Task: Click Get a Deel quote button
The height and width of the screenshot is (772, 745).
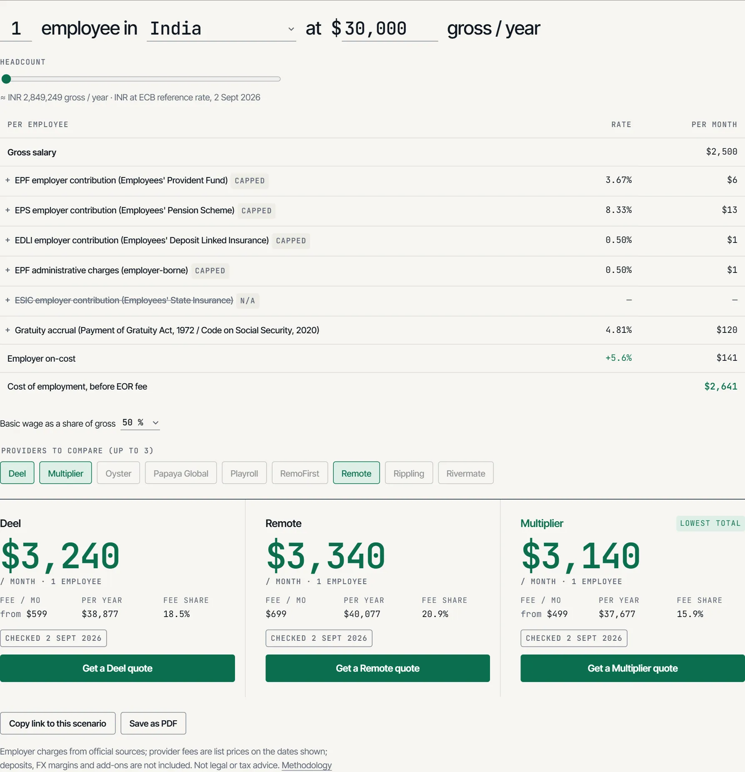Action: [117, 668]
